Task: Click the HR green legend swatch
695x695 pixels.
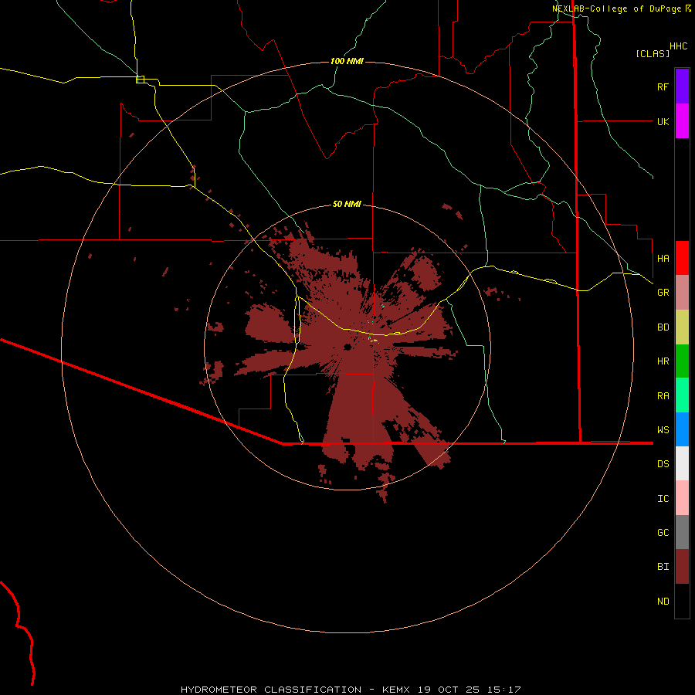Action: [x=682, y=361]
